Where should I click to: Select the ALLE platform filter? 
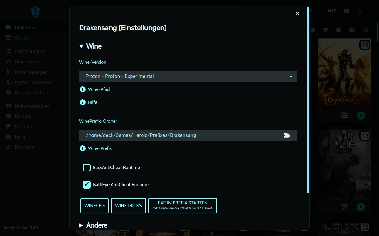[332, 11]
